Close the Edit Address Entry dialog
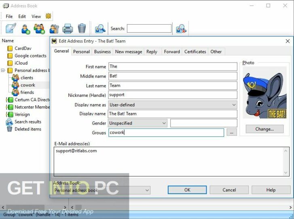 point(288,41)
